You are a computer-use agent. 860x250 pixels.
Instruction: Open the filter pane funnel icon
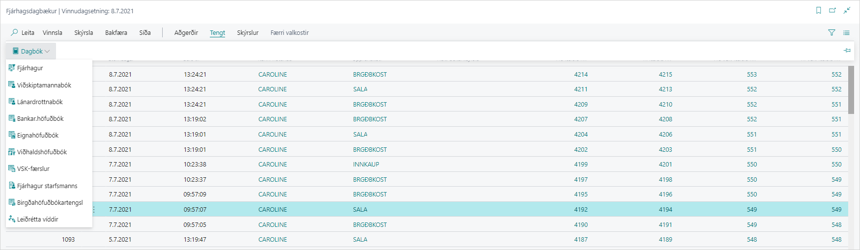(831, 33)
